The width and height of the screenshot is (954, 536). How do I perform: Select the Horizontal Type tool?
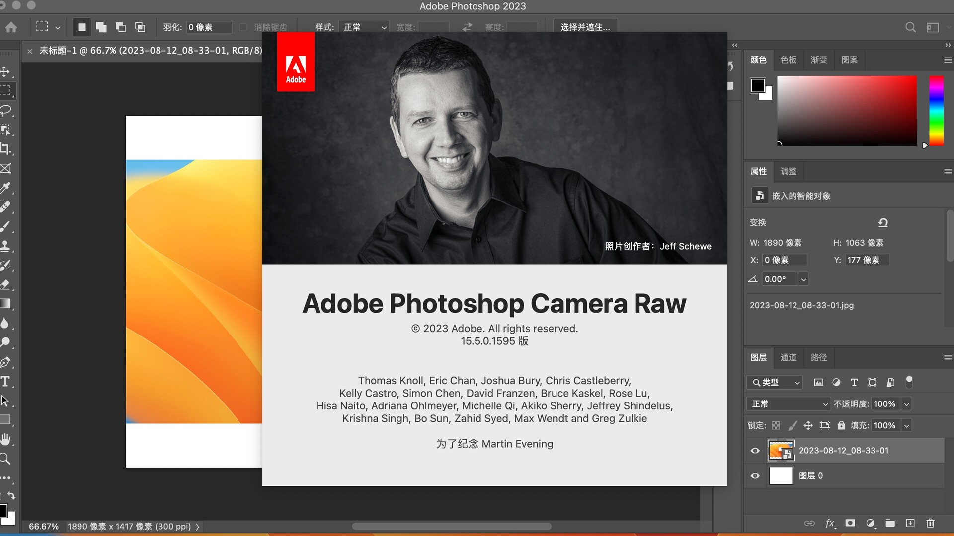(5, 381)
